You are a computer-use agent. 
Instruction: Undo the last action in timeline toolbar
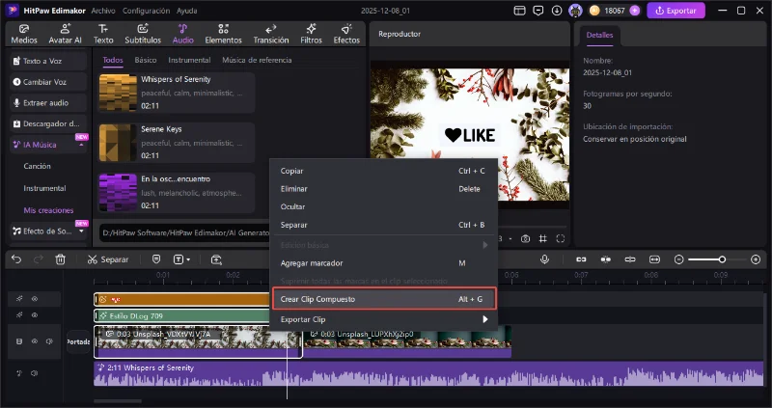16,259
